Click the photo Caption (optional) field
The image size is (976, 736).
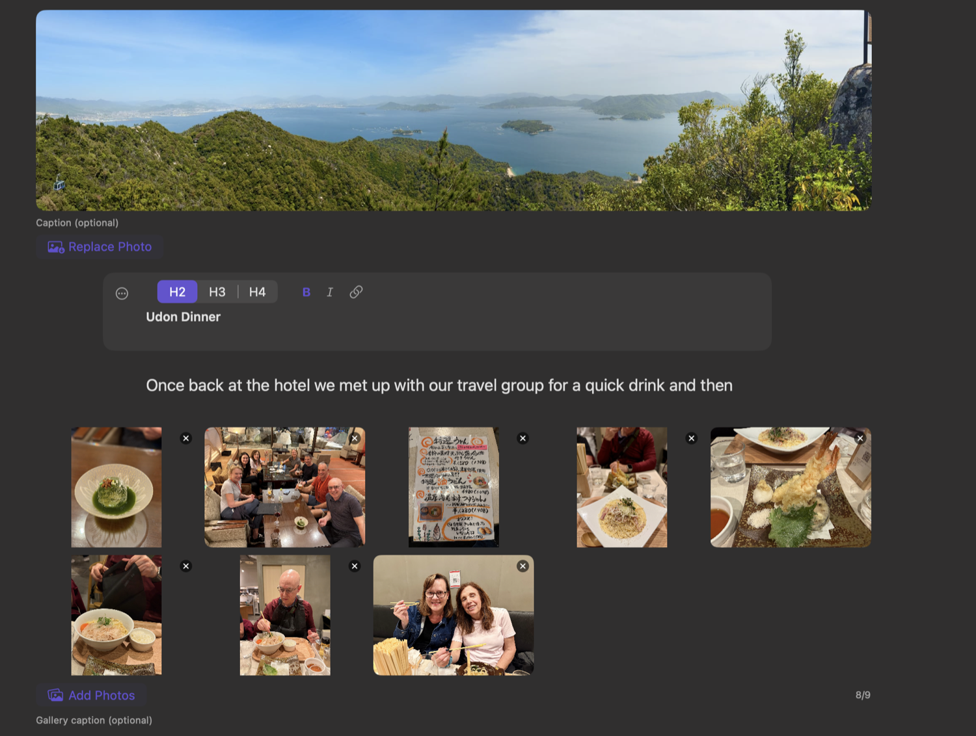click(x=77, y=222)
